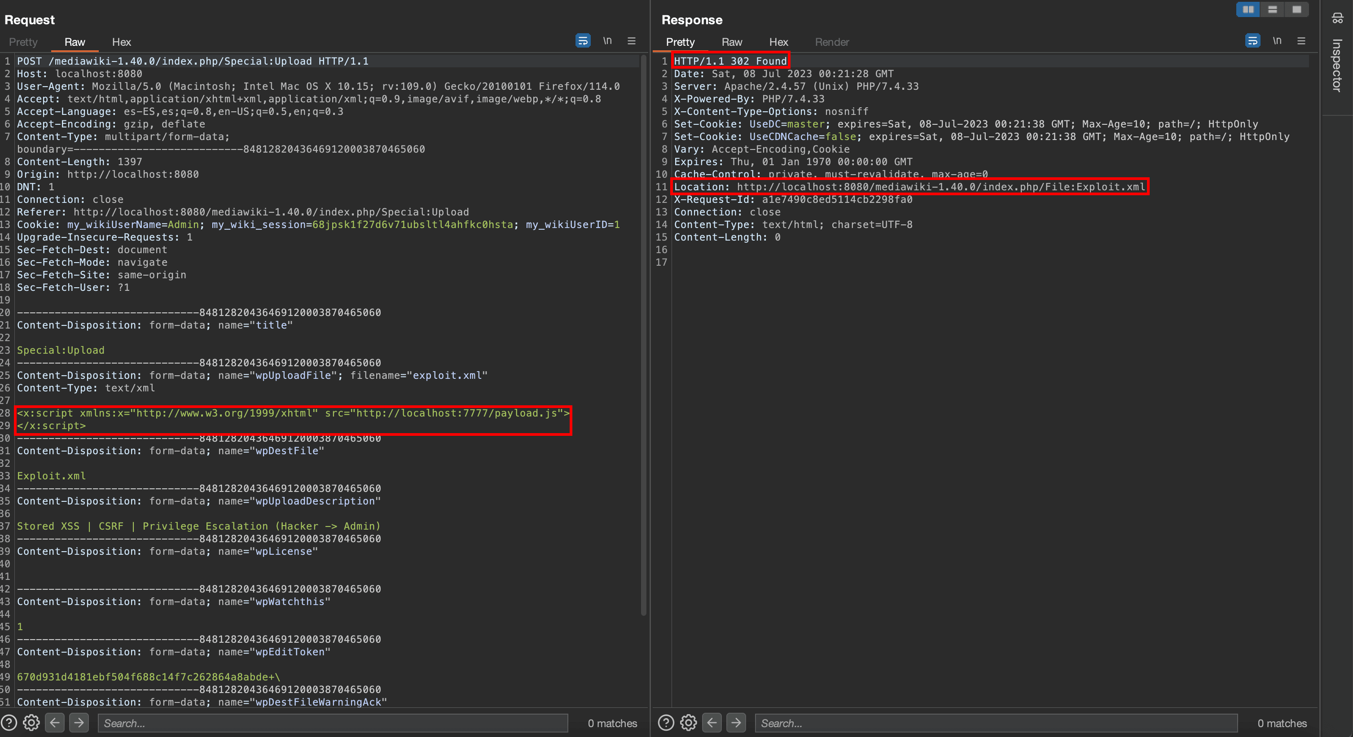The image size is (1353, 737).
Task: Click the Host: localhost:8080 header
Action: coord(79,74)
